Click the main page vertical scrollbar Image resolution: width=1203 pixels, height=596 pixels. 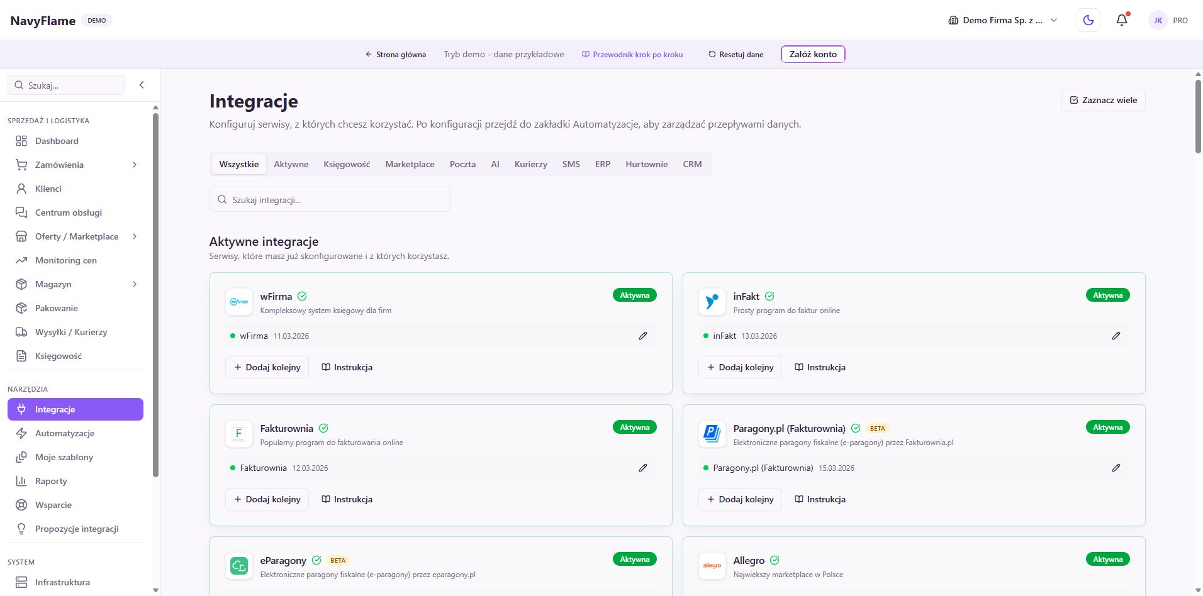(x=1198, y=116)
